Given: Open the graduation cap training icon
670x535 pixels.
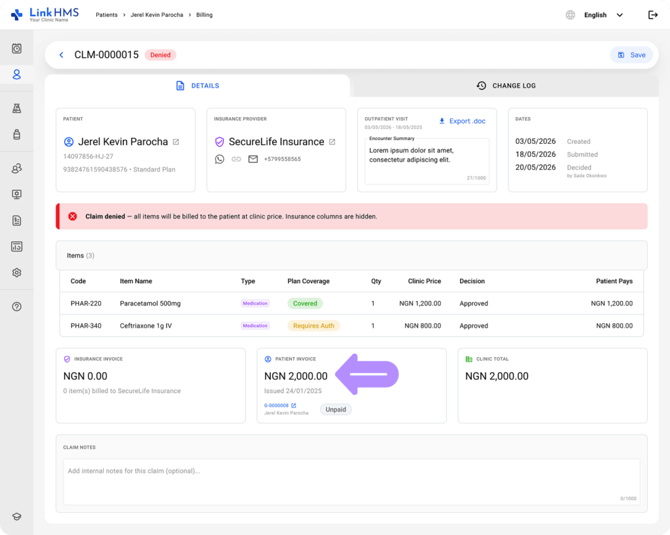Looking at the screenshot, I should (16, 517).
